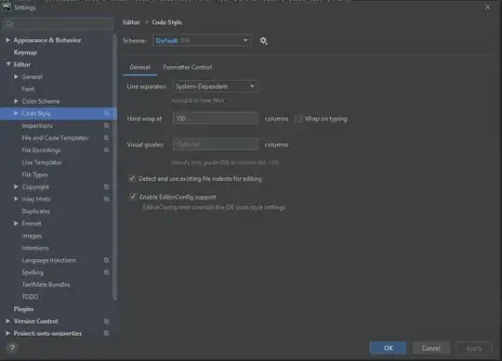Click project-level icon beside Inspections
The image size is (502, 361).
tap(106, 126)
